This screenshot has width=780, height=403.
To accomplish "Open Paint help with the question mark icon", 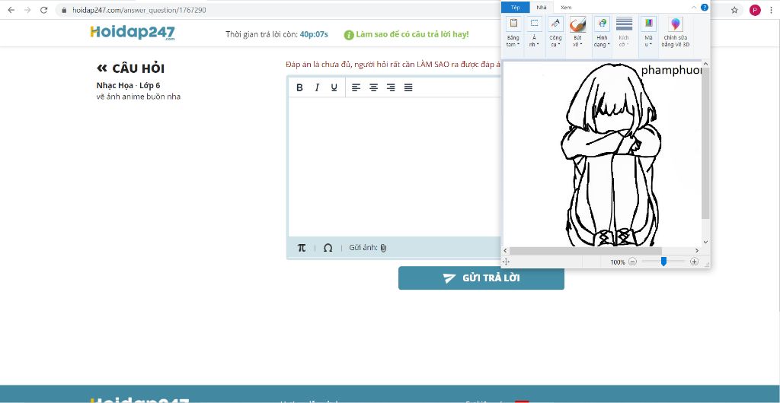I will coord(705,8).
